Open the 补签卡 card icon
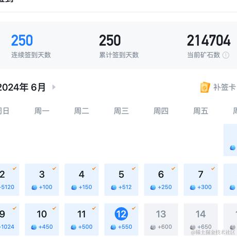This screenshot has width=237, height=237. [205, 87]
